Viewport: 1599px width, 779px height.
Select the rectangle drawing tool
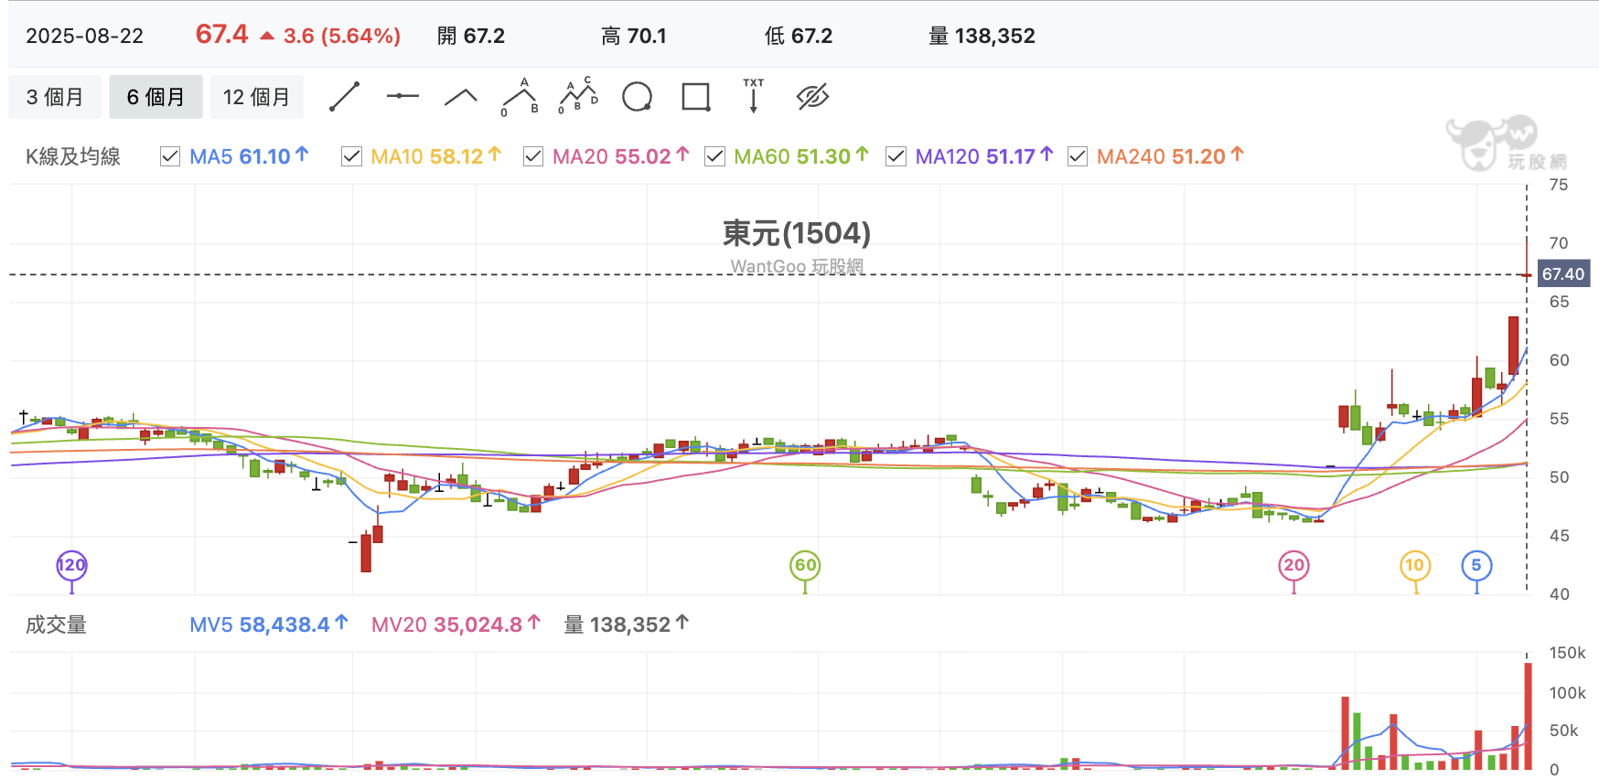tap(696, 96)
